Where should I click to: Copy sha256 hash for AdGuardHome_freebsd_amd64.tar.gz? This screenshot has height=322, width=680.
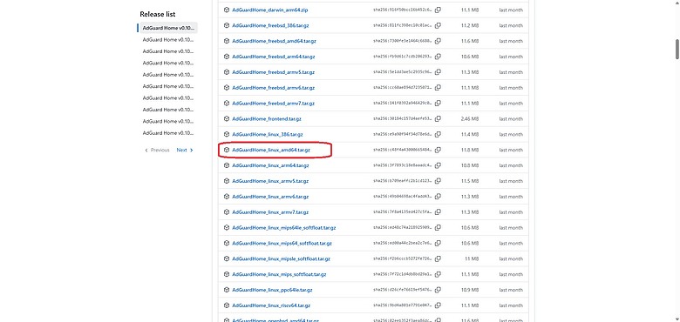438,41
